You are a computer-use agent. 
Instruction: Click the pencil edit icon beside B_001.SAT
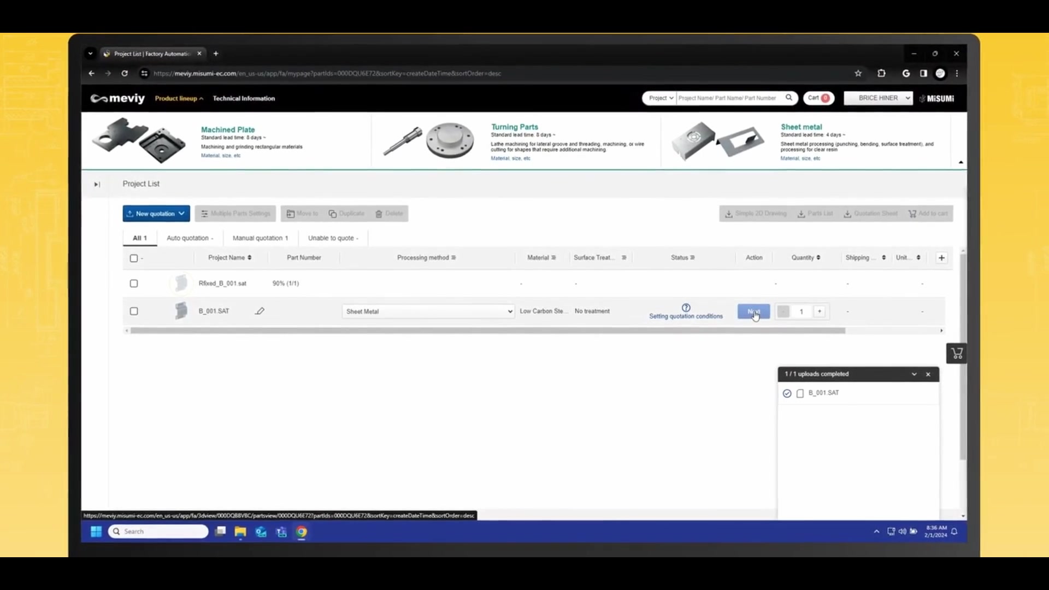260,311
